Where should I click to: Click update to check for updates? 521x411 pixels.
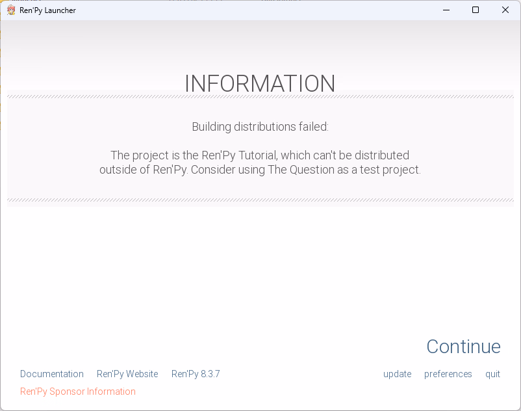pos(397,374)
